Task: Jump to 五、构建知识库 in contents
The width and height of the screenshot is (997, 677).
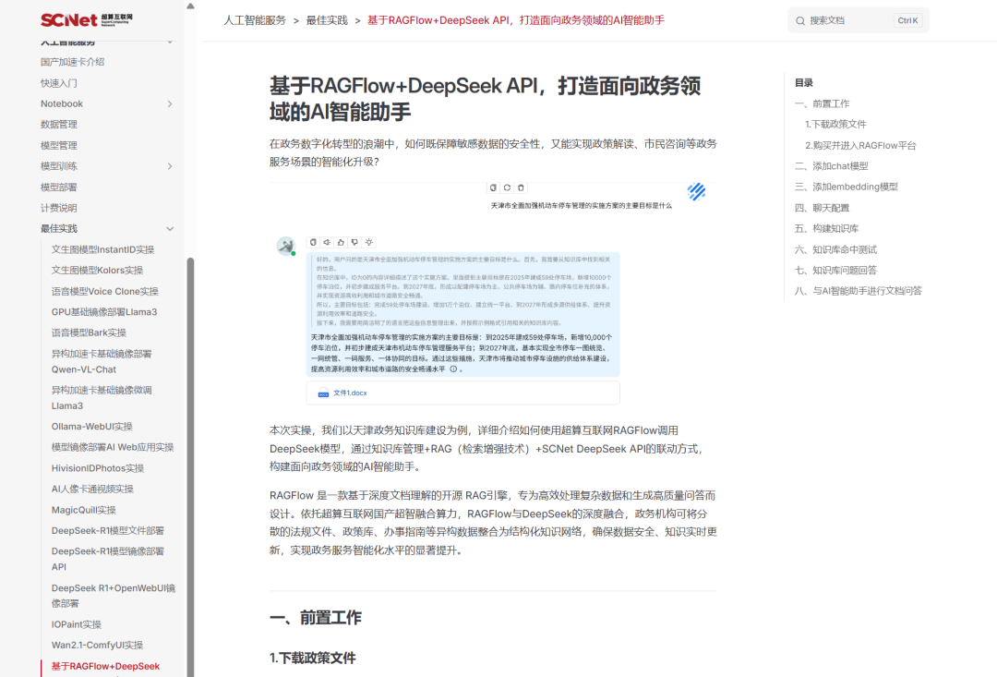Action: click(826, 228)
